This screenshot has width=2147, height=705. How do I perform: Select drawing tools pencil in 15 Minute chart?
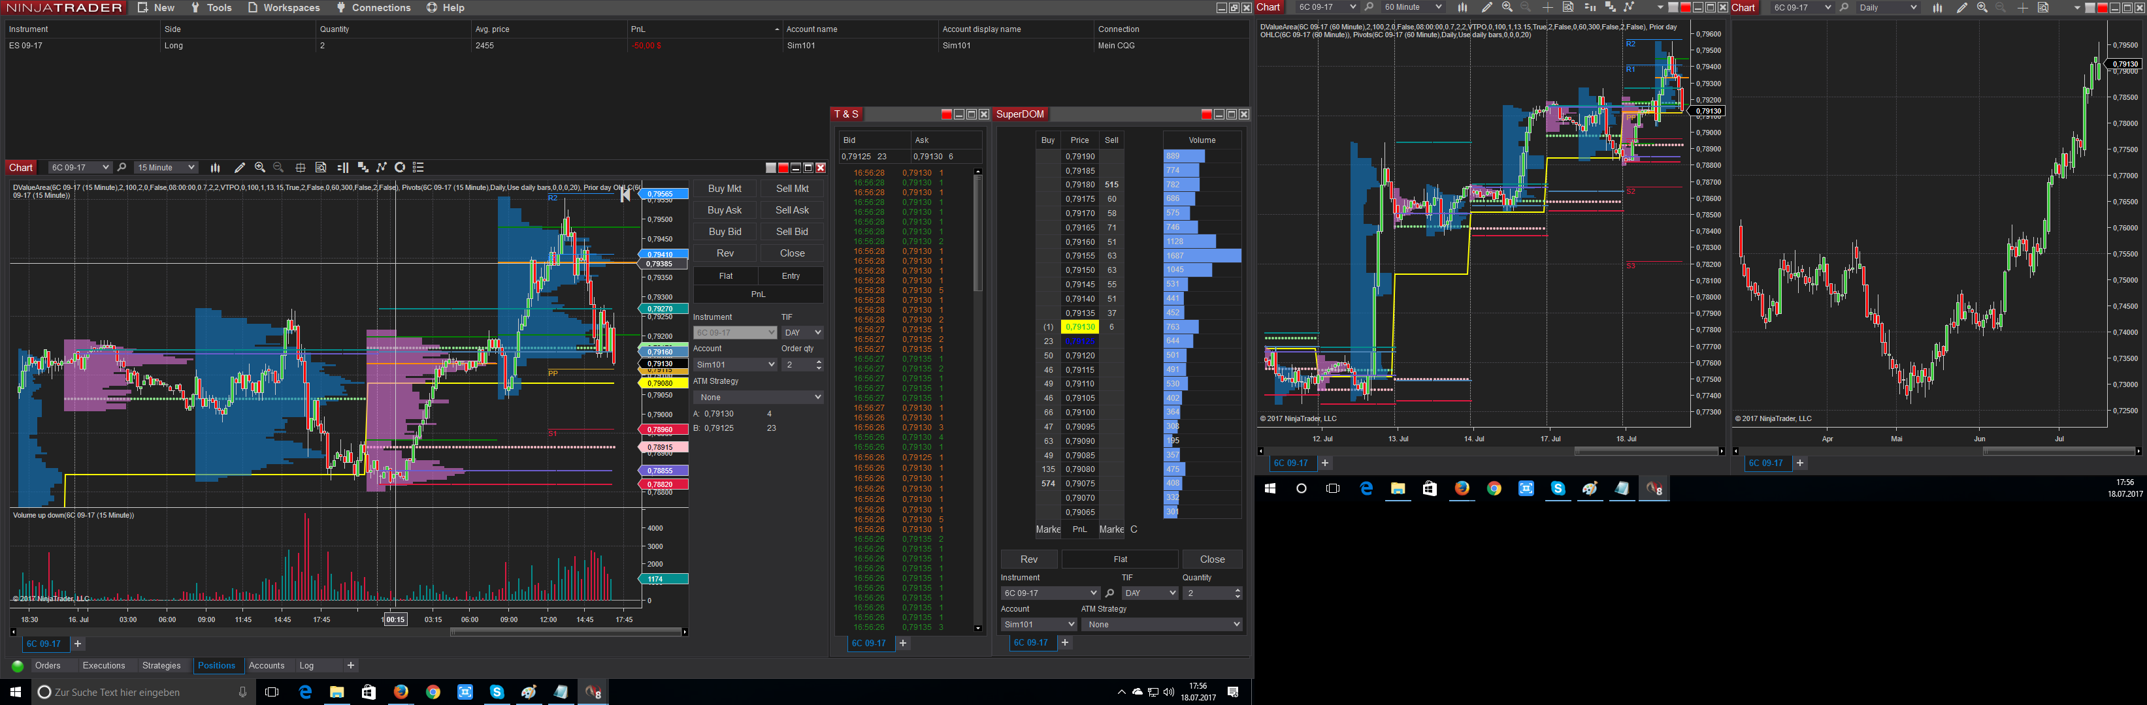pos(240,167)
